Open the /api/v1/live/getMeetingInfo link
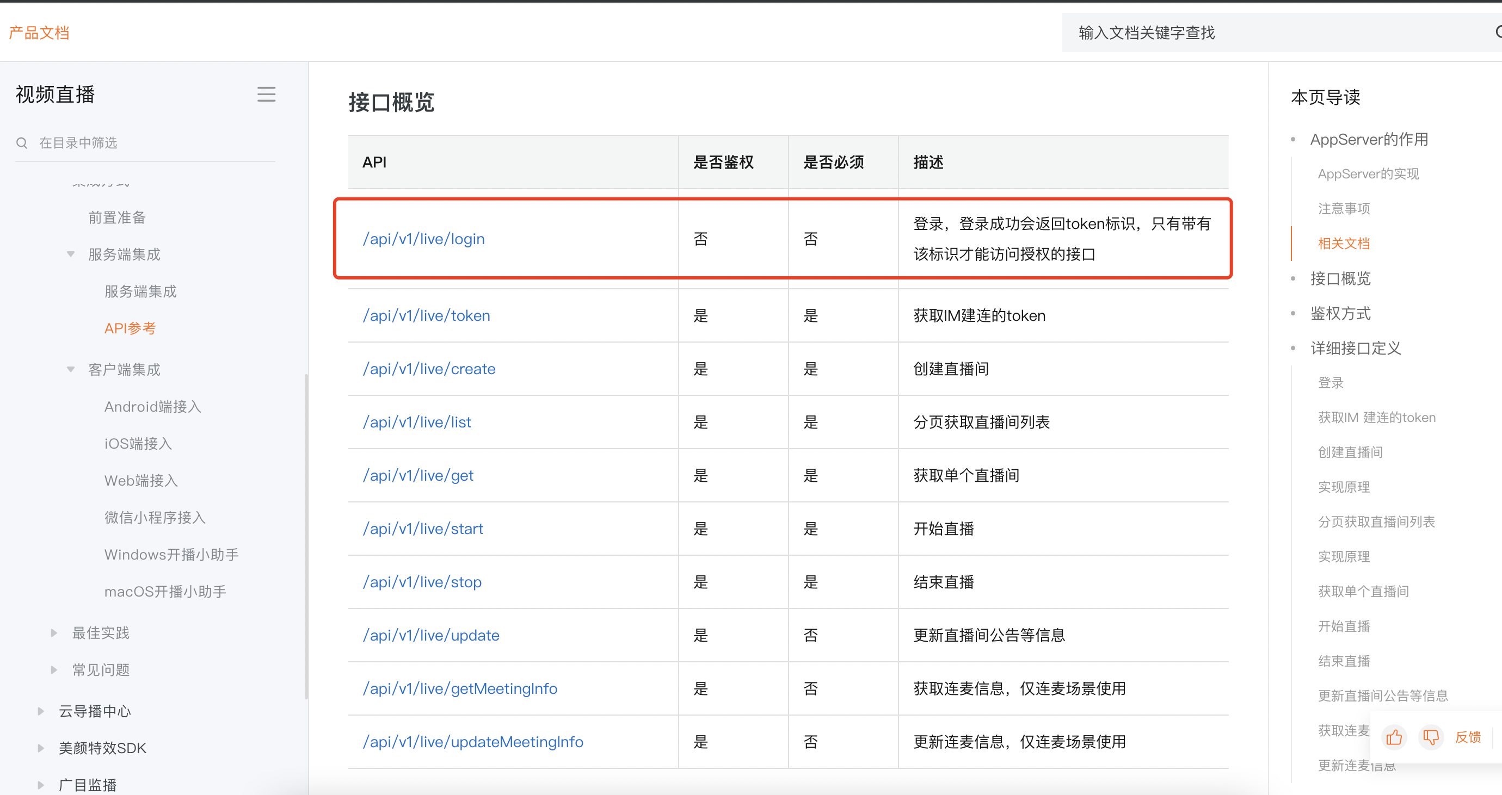Viewport: 1502px width, 795px height. tap(460, 688)
